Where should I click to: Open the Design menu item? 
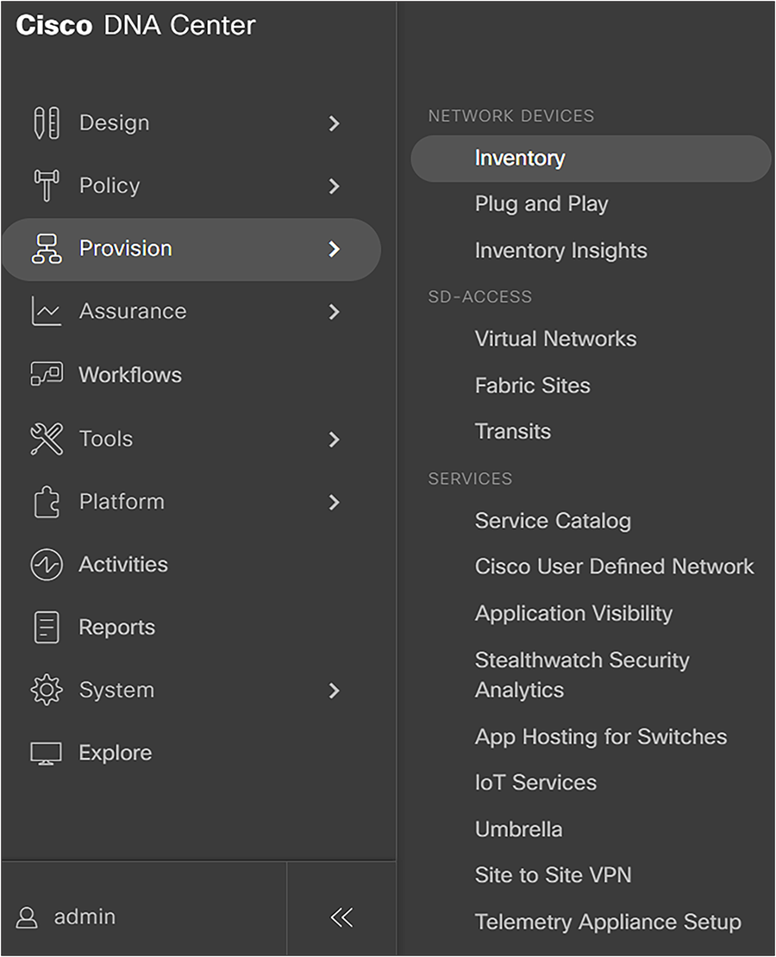pyautogui.click(x=114, y=123)
